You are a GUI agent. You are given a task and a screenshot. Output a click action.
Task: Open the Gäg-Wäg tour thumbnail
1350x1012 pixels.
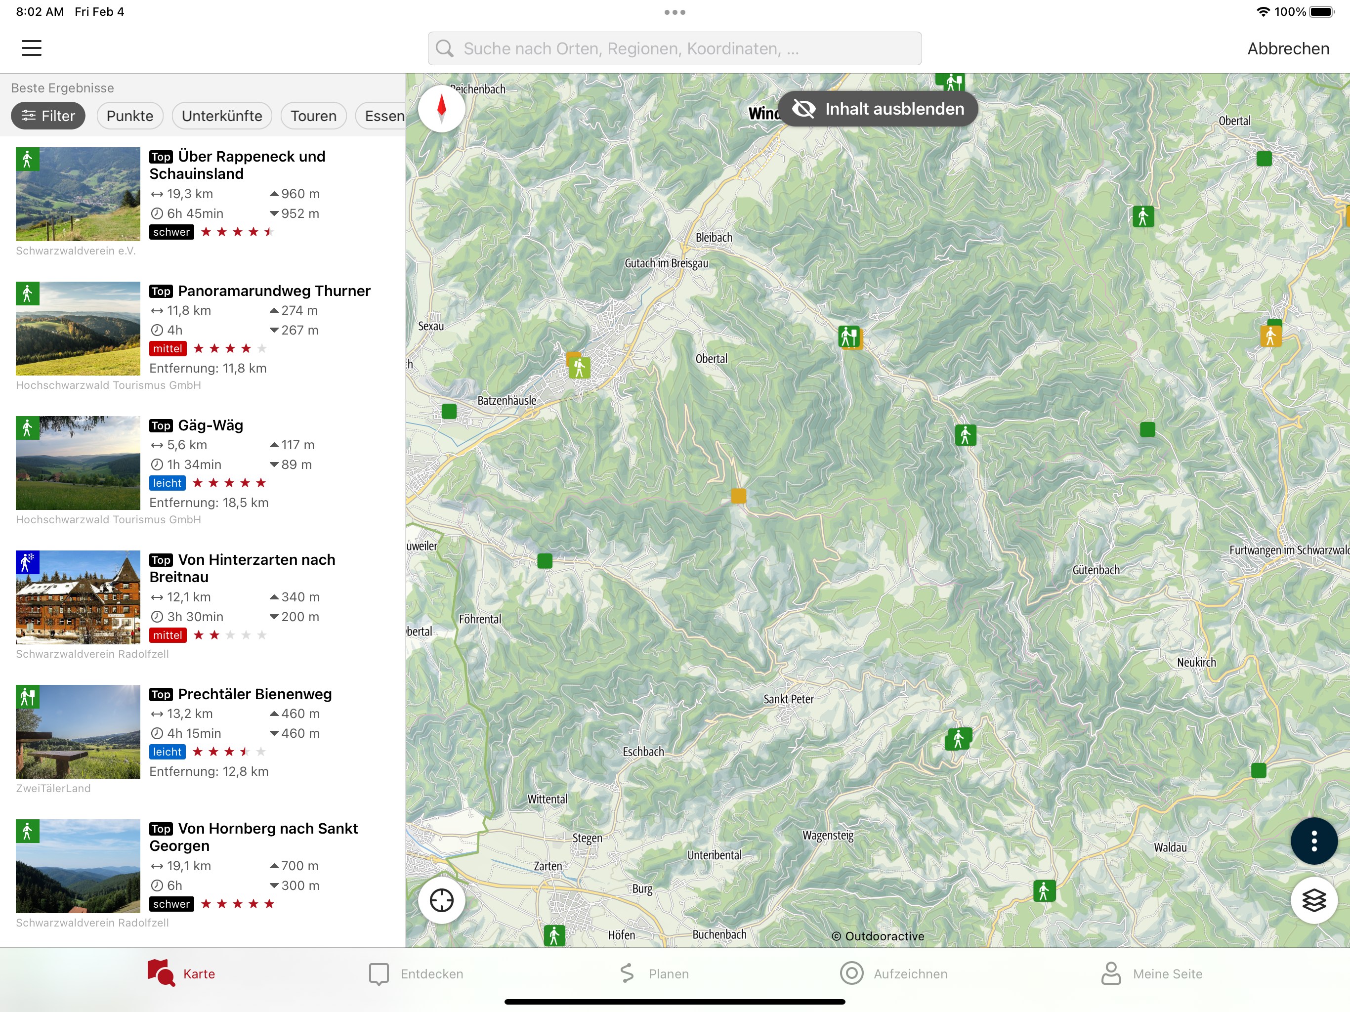[78, 464]
